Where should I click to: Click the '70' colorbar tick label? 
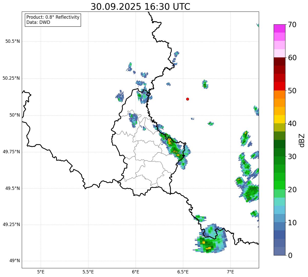[292, 25]
